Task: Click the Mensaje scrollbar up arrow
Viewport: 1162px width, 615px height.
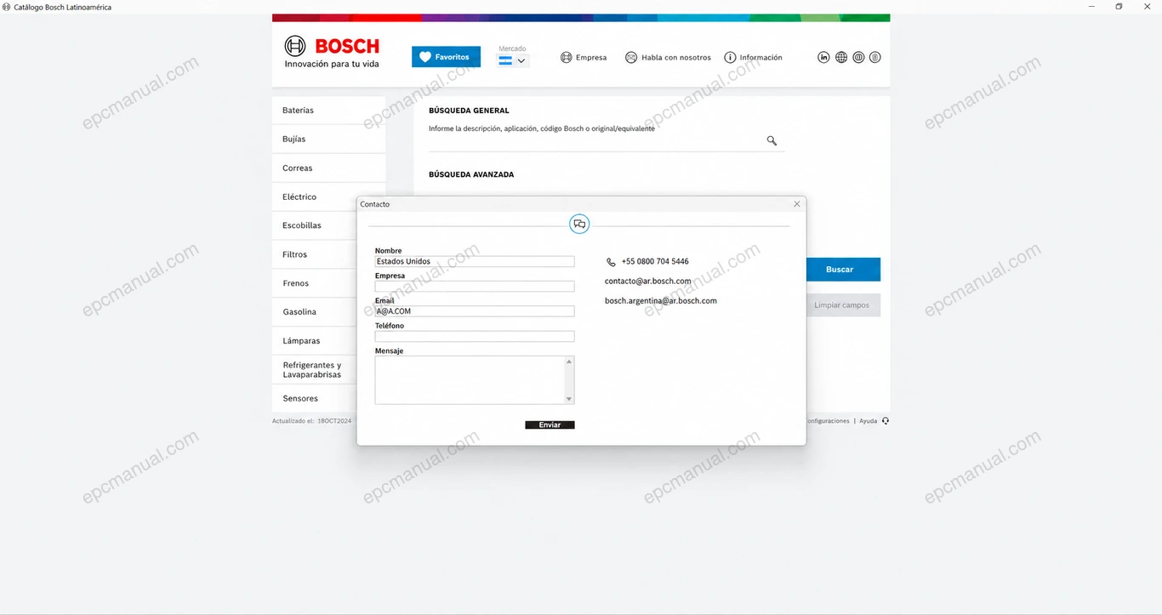Action: (570, 362)
